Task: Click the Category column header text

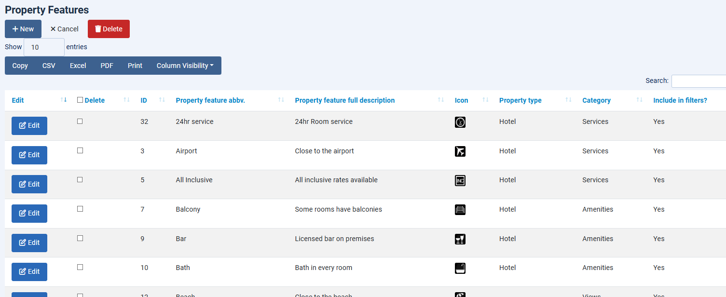Action: coord(596,100)
